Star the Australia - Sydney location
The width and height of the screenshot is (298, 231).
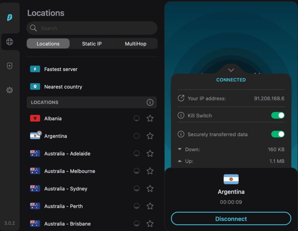point(150,189)
